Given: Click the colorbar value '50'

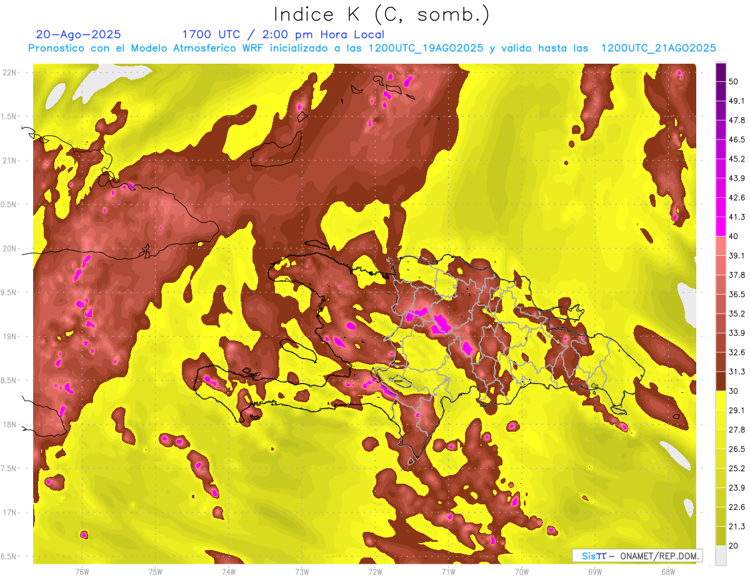Looking at the screenshot, I should click(733, 82).
